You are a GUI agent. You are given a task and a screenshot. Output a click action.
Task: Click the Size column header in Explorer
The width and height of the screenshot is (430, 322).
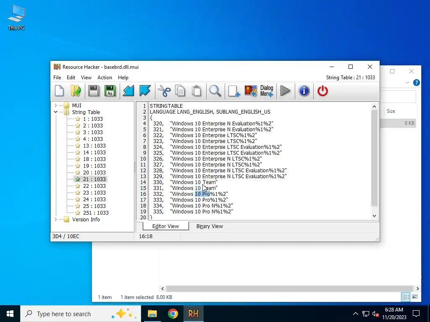391,111
